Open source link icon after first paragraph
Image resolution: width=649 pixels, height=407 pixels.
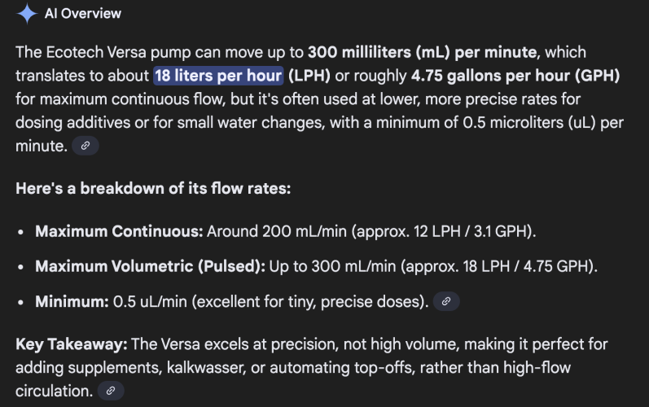coord(86,146)
